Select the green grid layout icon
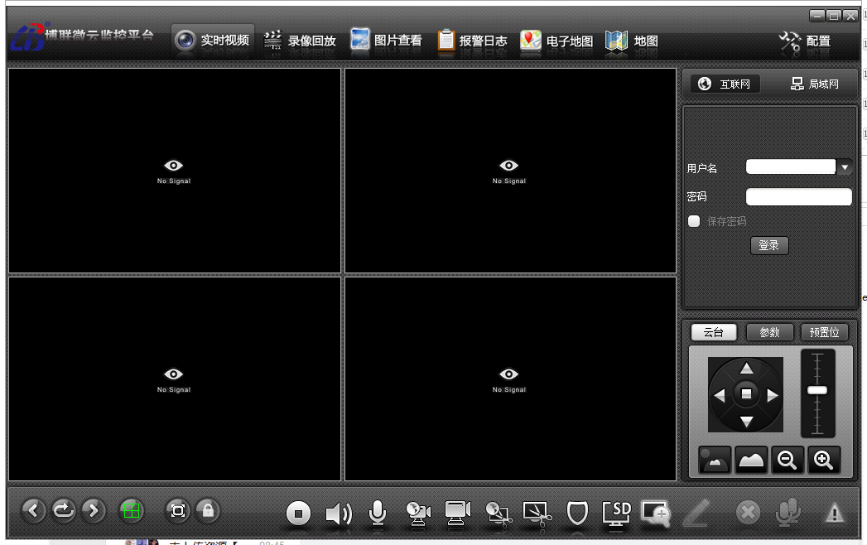867x545 pixels. (x=131, y=510)
